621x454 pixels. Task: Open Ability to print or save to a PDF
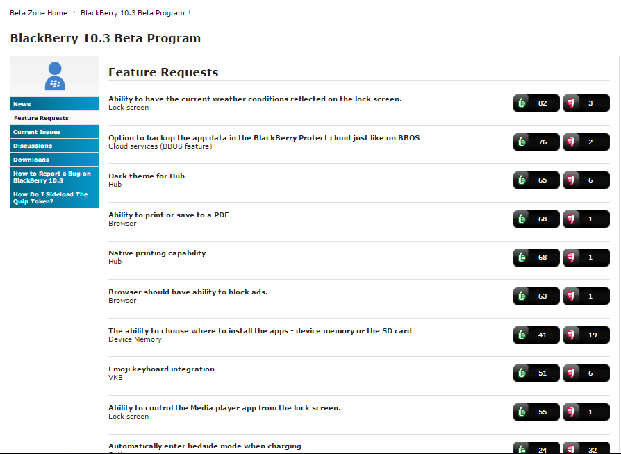pyautogui.click(x=169, y=215)
